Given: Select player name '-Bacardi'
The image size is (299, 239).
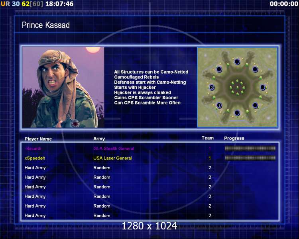Looking at the screenshot, I should click(x=33, y=149).
